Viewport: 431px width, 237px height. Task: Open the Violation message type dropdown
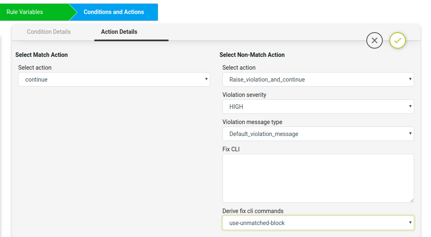coord(318,134)
